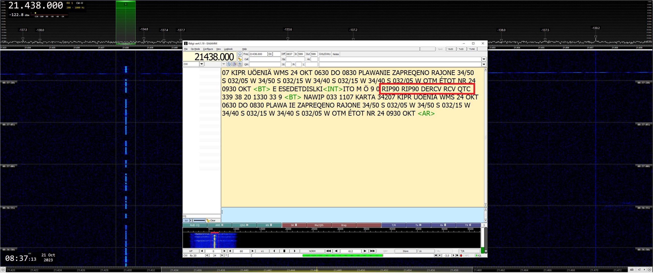Open the CW mode dropdown arrow

[202, 64]
